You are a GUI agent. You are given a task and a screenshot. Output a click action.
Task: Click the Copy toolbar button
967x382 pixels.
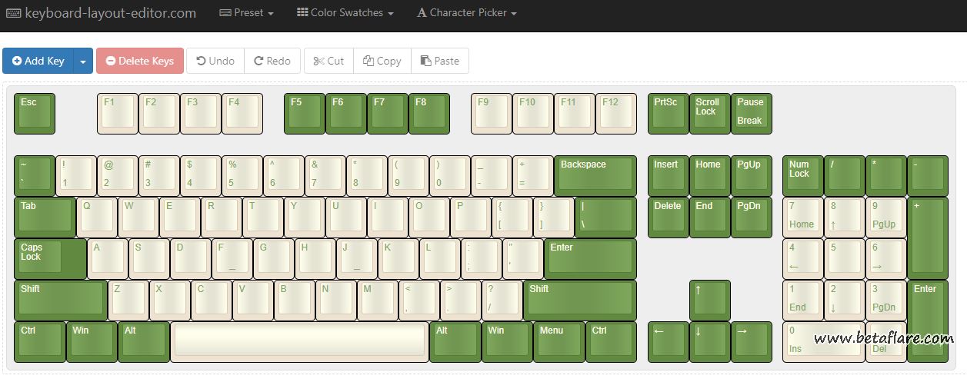(382, 61)
